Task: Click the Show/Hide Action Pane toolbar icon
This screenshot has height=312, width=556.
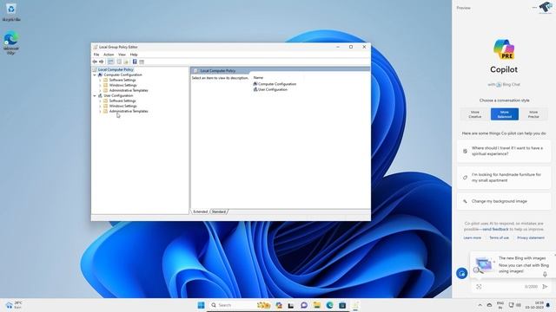Action: (x=142, y=62)
